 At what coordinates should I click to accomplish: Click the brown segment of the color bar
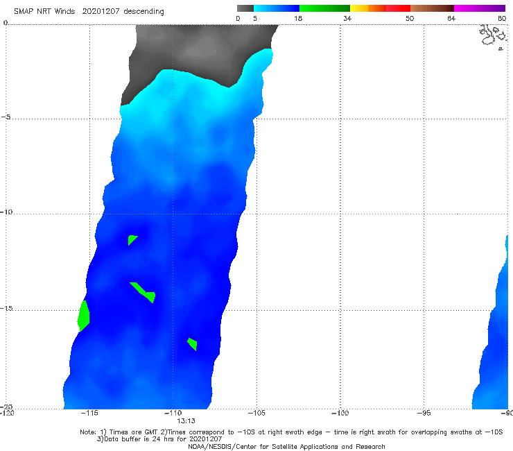[x=432, y=8]
